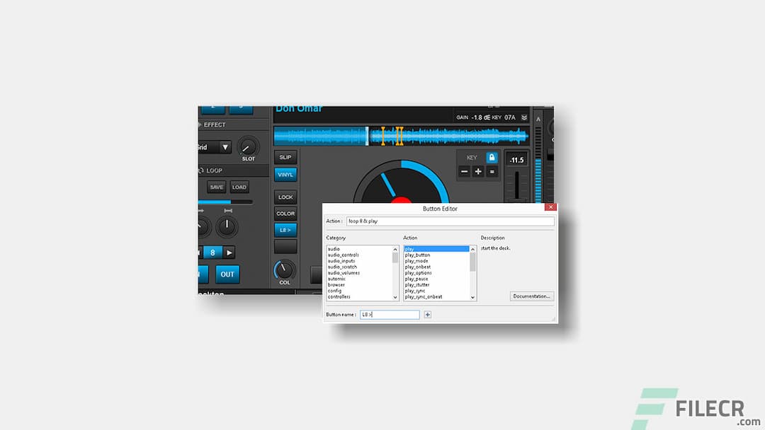Toggle VINYL mode on the deck
765x430 pixels.
point(285,173)
